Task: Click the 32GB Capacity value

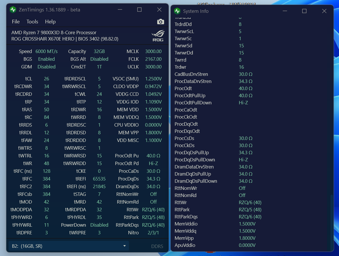Action: (x=99, y=51)
